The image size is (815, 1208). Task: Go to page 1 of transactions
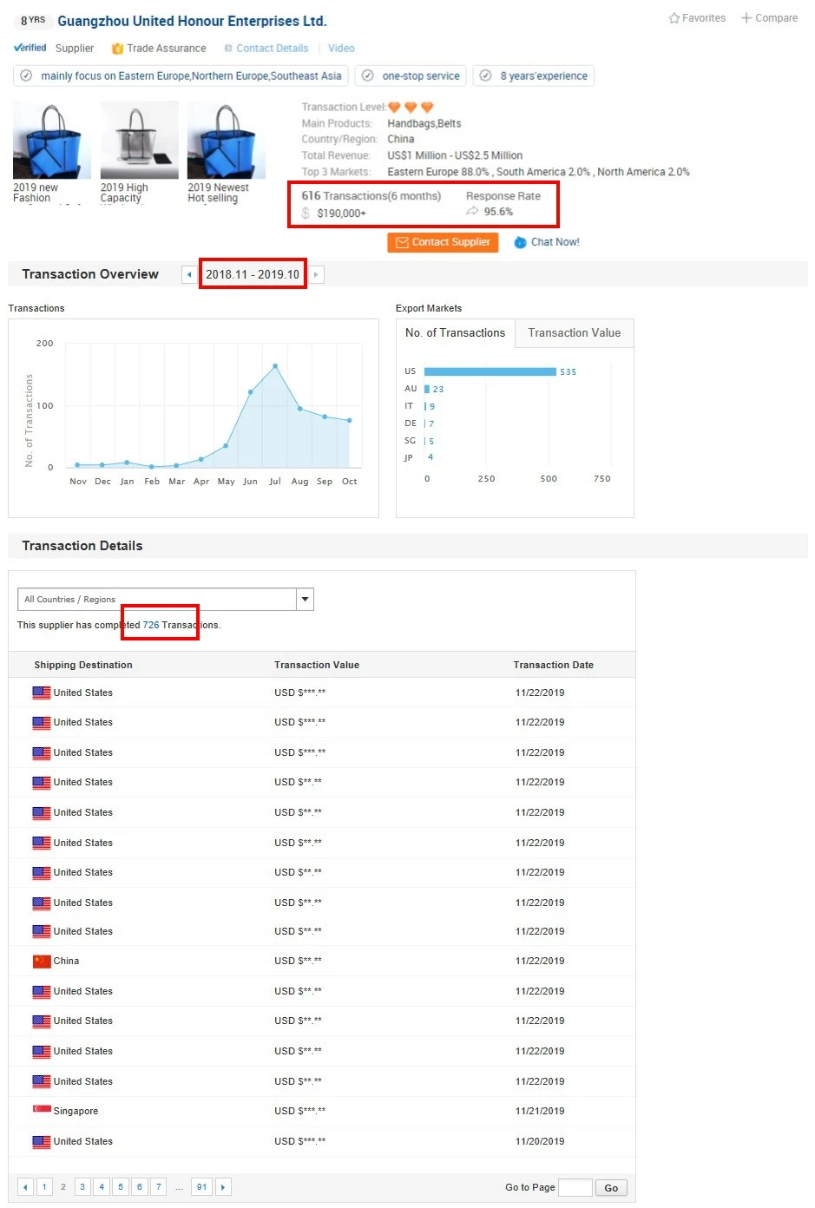click(x=44, y=1187)
